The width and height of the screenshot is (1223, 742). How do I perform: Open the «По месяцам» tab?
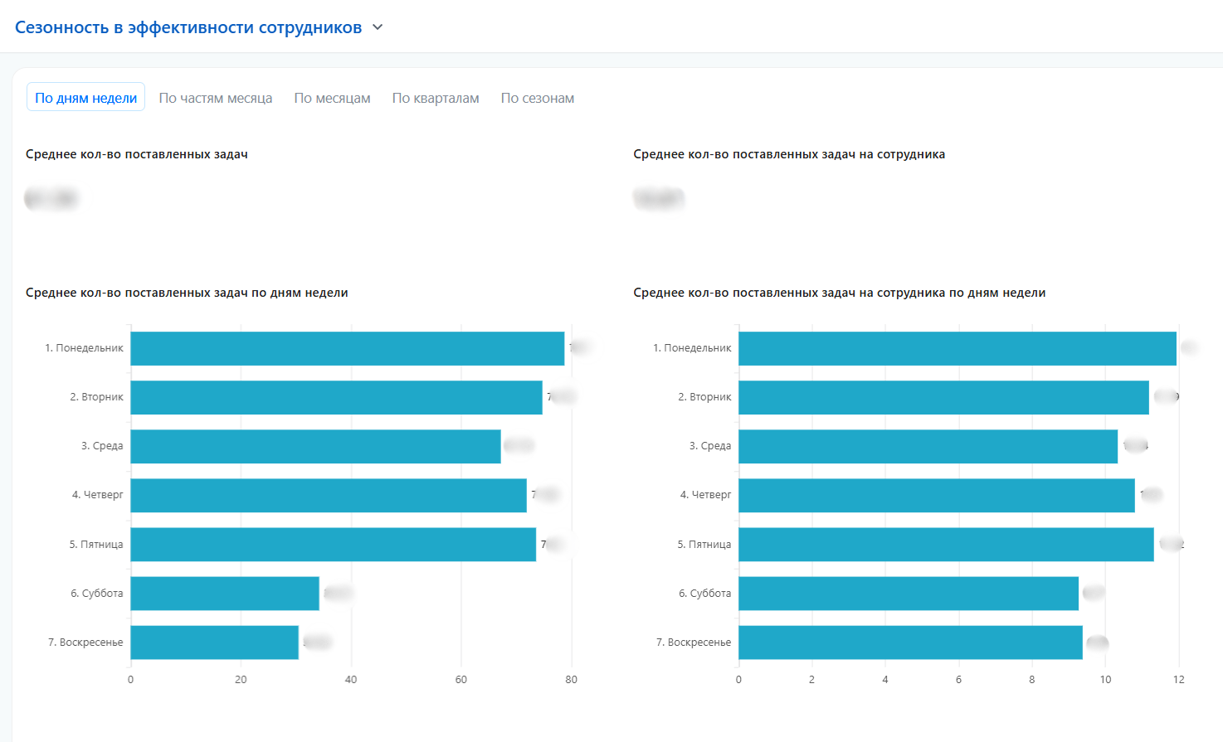pos(332,98)
